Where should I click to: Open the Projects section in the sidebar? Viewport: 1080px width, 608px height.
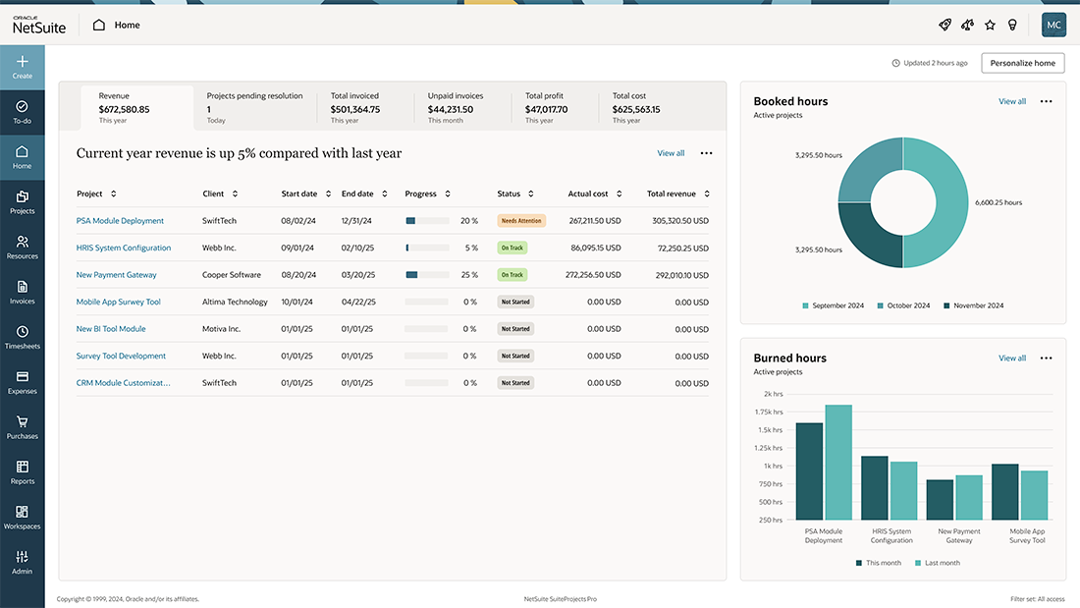pos(22,202)
